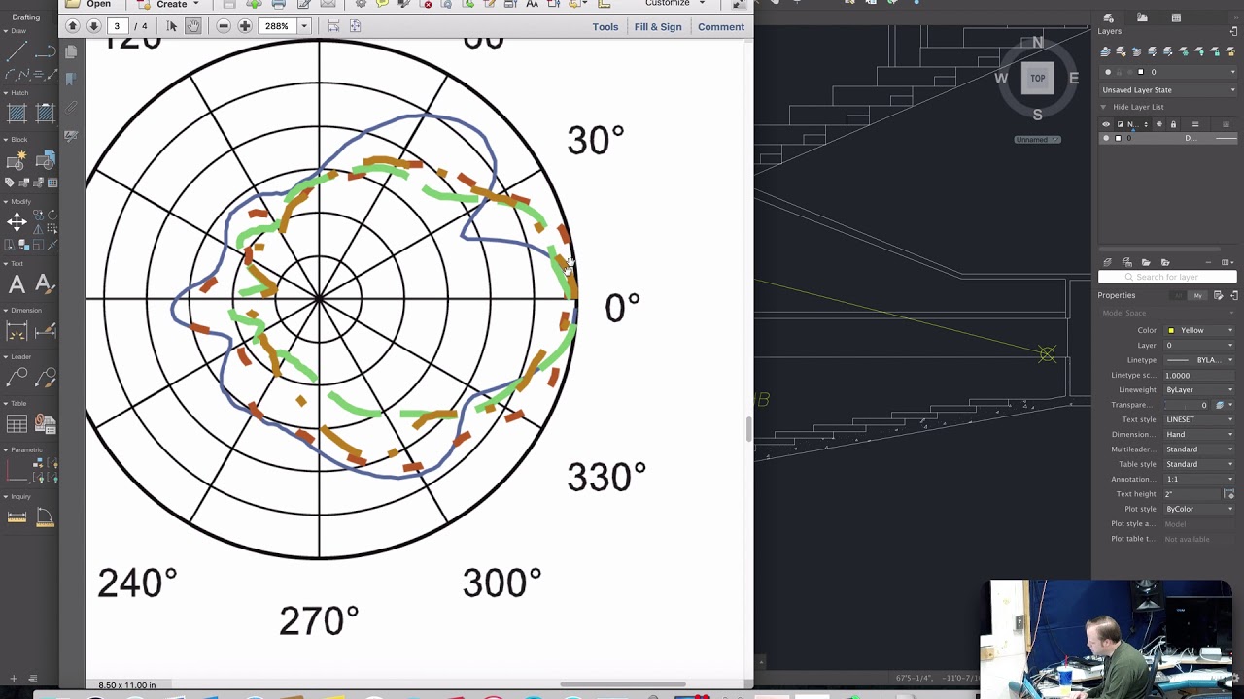
Task: Click the Create Block icon
Action: (17, 160)
